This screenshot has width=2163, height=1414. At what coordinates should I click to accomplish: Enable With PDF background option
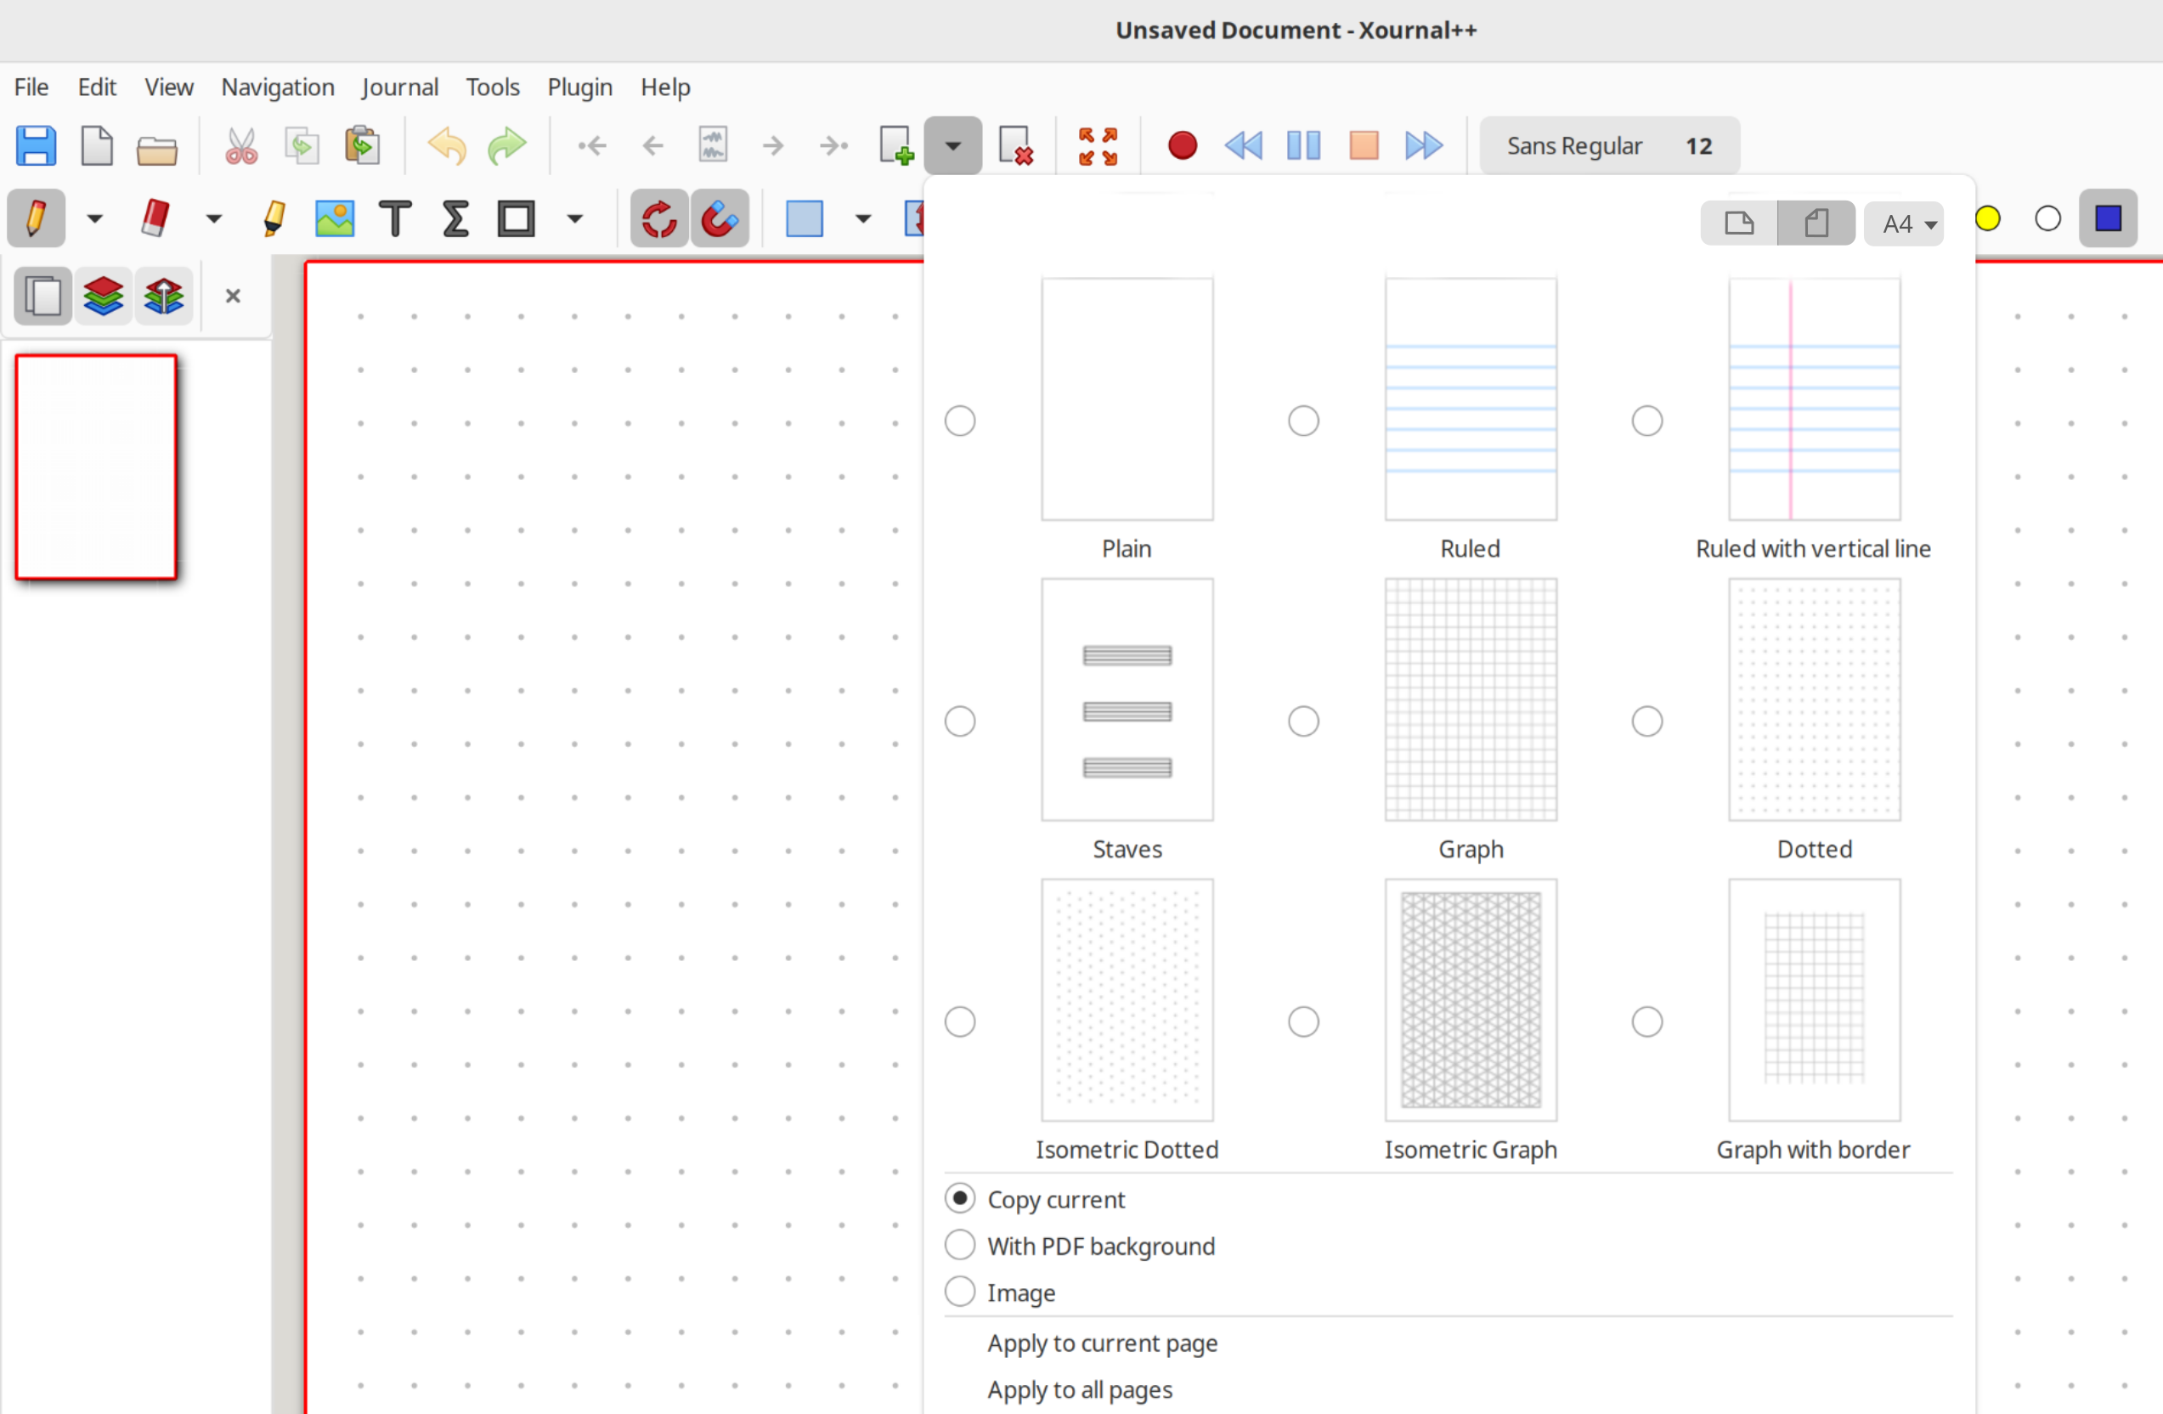[960, 1245]
